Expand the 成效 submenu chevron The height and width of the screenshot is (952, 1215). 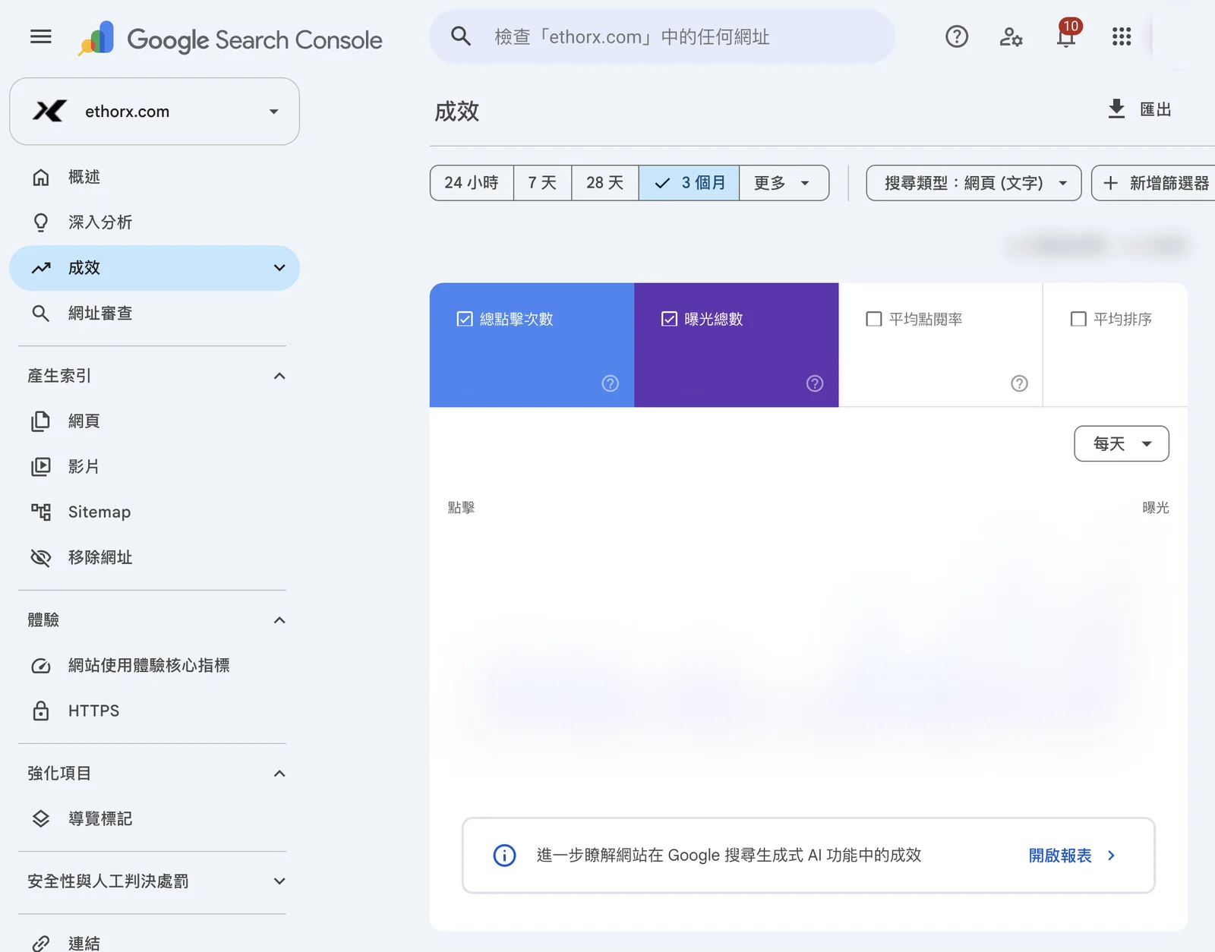pyautogui.click(x=279, y=268)
